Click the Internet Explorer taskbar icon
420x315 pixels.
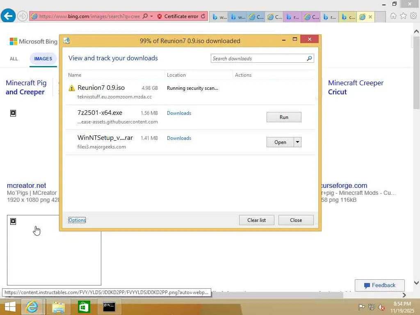click(32, 307)
